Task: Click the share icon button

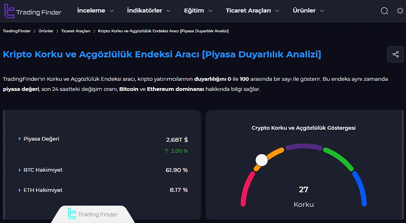Action: pyautogui.click(x=395, y=54)
